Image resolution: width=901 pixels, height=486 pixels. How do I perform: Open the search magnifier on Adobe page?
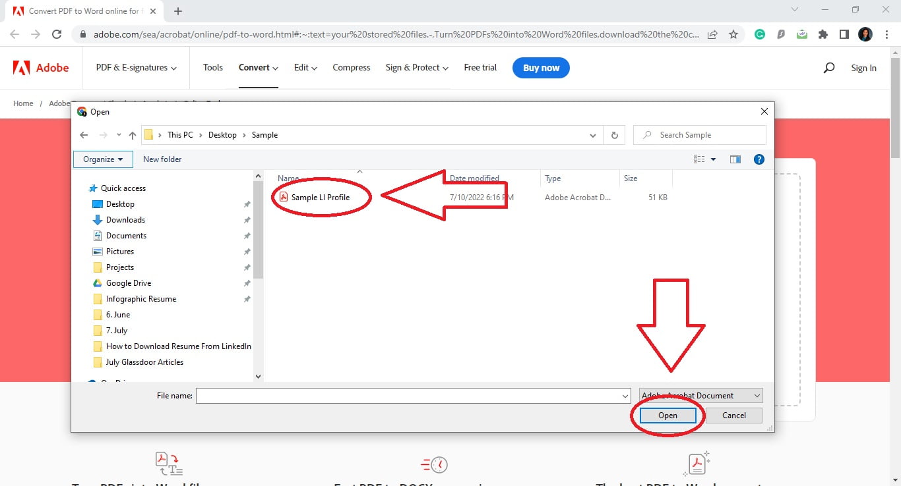click(829, 68)
